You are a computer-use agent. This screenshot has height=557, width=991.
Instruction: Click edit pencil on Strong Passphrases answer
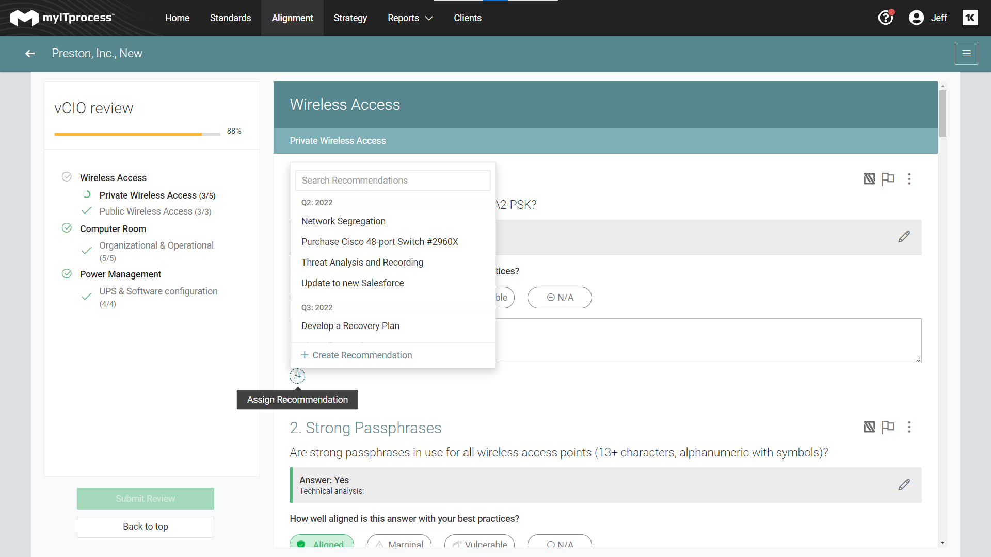point(904,485)
